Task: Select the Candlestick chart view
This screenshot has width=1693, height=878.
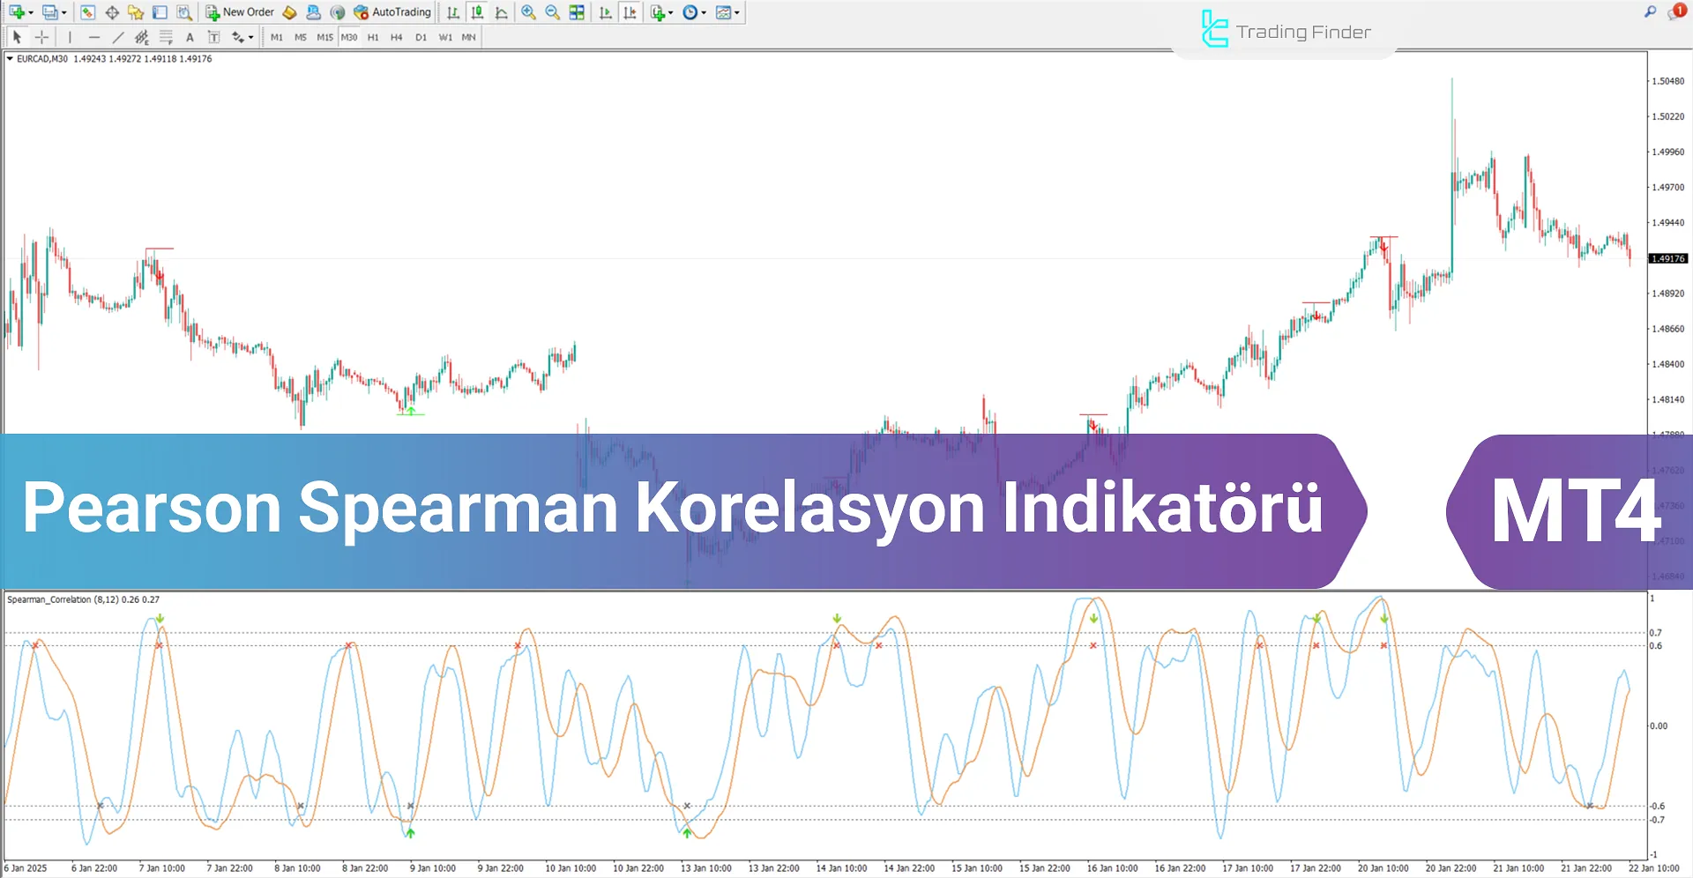Action: click(x=477, y=12)
